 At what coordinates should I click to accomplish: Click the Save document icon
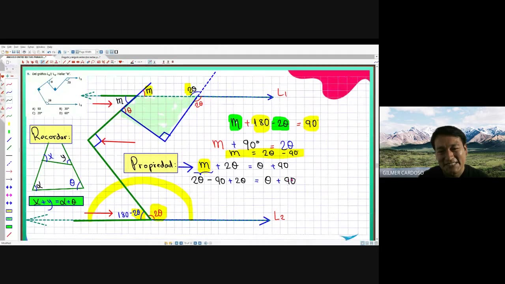14,52
